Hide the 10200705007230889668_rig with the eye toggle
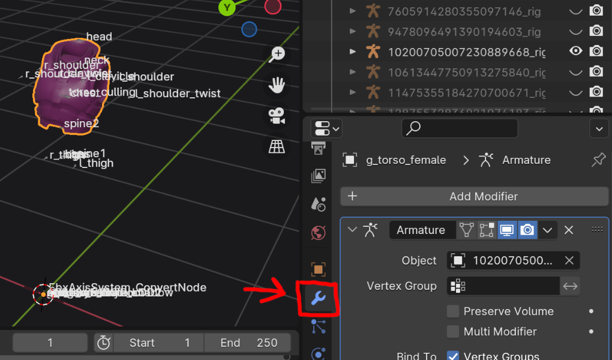The width and height of the screenshot is (612, 360). [x=575, y=51]
